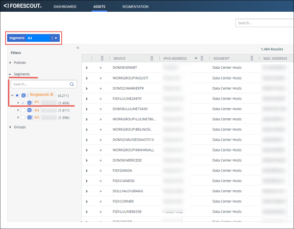Expand the WORKGROUP\BELINCEL row

point(87,130)
